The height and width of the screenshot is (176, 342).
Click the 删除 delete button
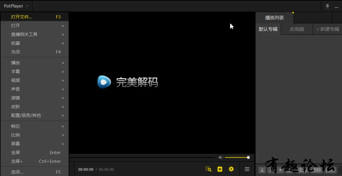pyautogui.click(x=316, y=170)
